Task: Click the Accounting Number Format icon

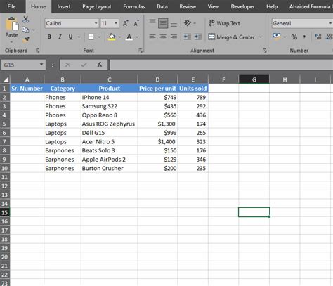Action: click(x=277, y=37)
